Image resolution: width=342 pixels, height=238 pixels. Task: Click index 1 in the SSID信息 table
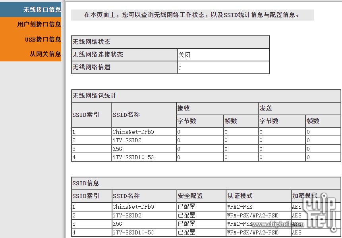pos(74,207)
